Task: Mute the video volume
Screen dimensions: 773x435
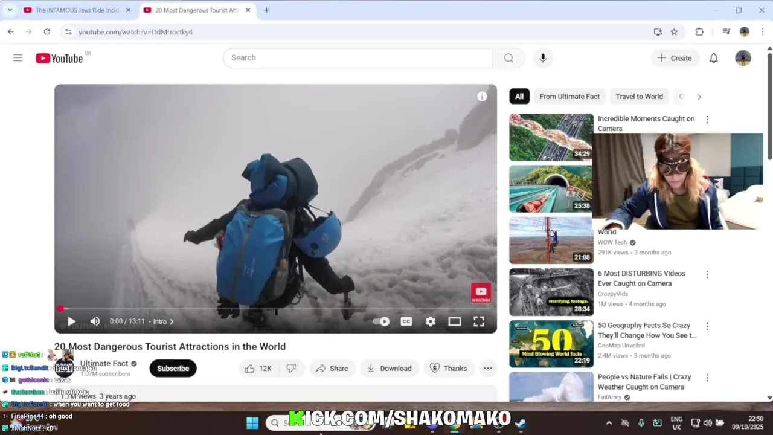Action: click(95, 321)
